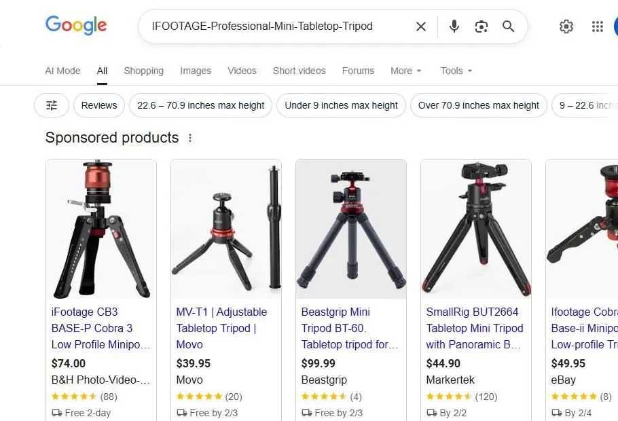Enable the Under 9 inches max height filter
The height and width of the screenshot is (421, 618).
coord(341,105)
